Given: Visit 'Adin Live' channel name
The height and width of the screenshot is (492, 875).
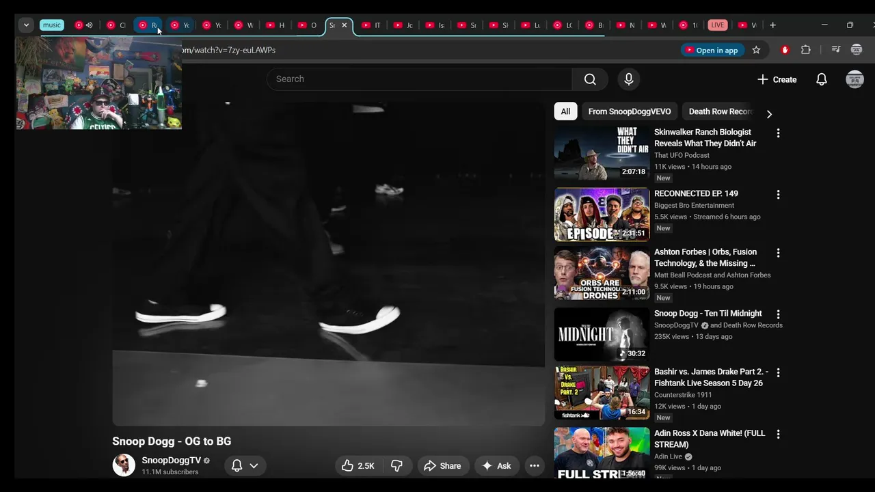Looking at the screenshot, I should click(x=668, y=456).
